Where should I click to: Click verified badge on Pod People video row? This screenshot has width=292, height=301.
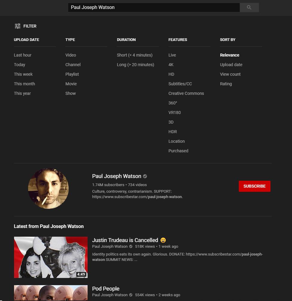point(131,295)
